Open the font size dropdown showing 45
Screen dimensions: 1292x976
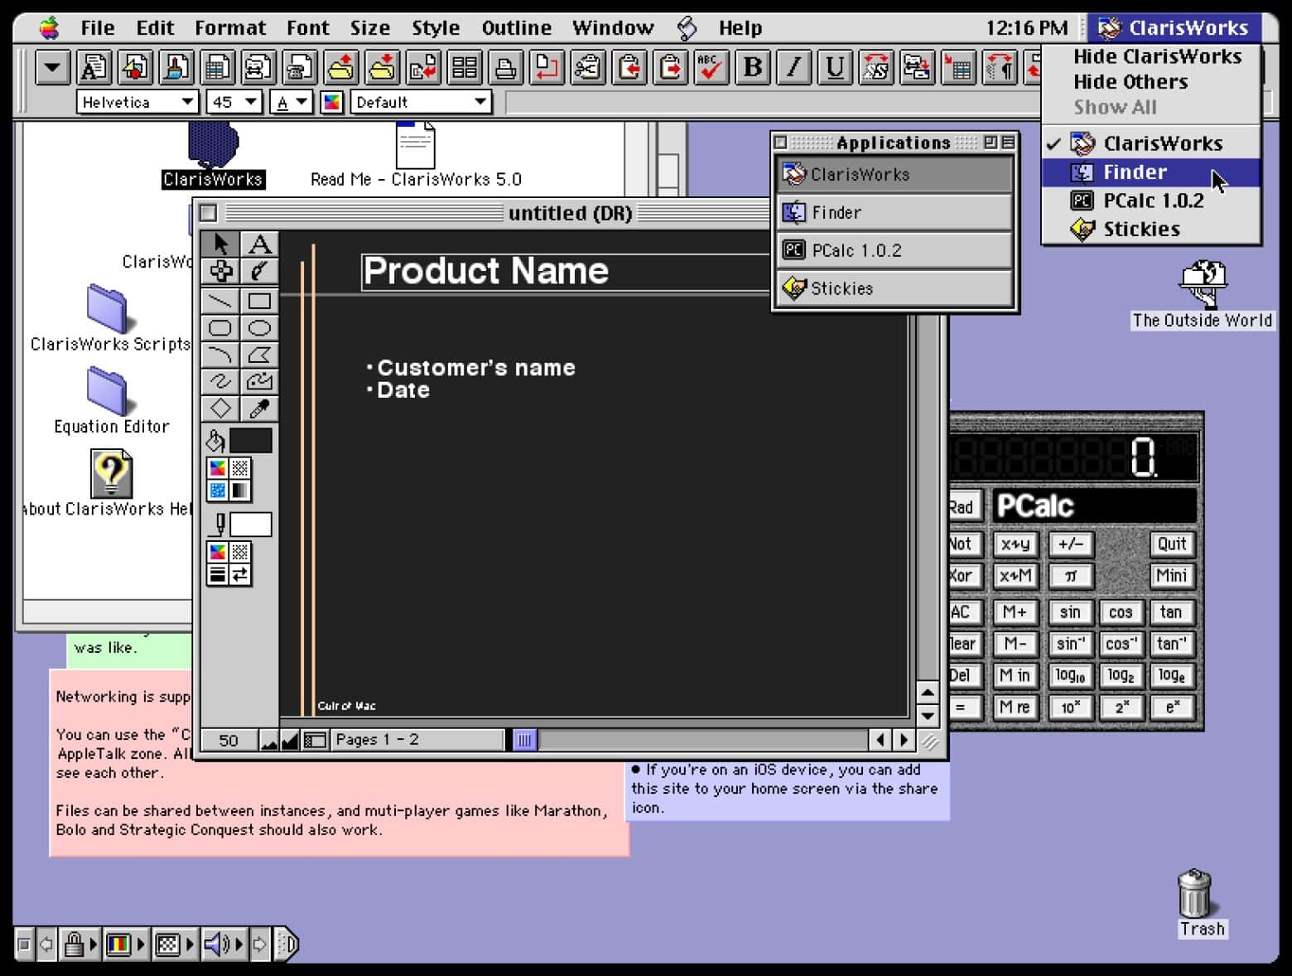pos(232,101)
